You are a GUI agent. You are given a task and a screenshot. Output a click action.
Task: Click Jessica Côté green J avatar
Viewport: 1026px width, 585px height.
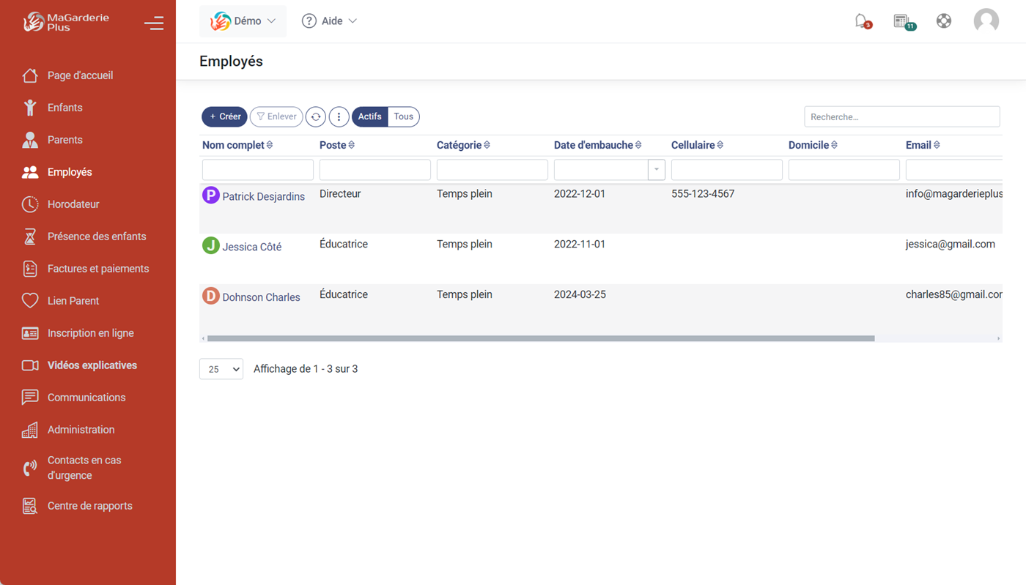(211, 246)
